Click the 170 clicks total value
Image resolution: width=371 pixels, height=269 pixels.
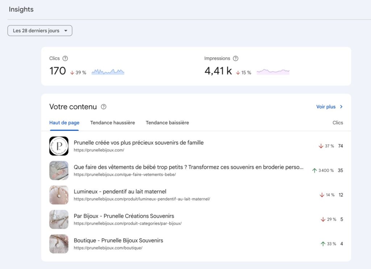58,71
